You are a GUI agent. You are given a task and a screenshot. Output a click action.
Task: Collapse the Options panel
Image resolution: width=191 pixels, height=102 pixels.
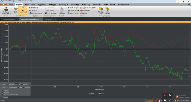click(4, 97)
